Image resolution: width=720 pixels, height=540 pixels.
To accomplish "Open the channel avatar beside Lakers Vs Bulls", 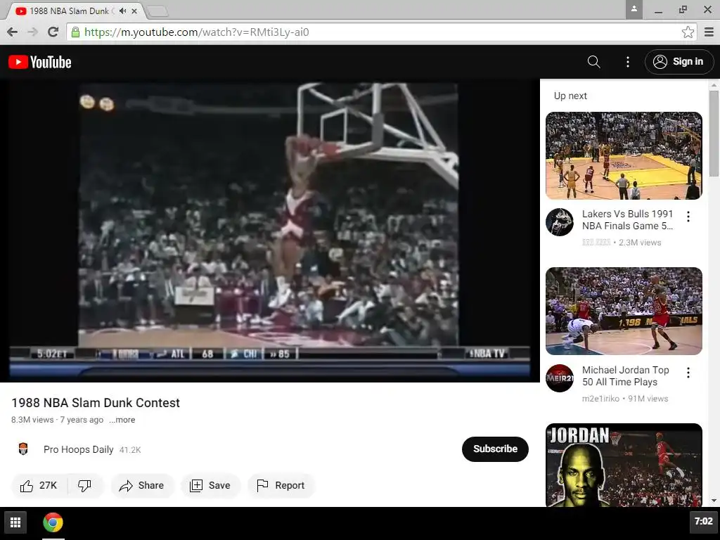I will (560, 221).
